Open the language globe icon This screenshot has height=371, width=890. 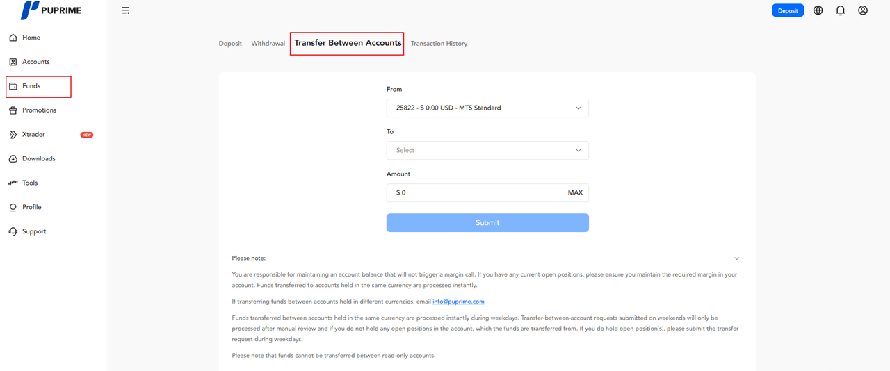tap(818, 10)
